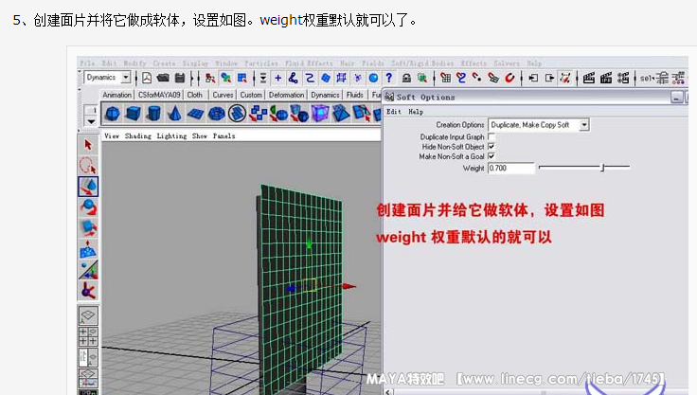Viewport: 697px width, 395px height.
Task: Create a polygon cube from shelf
Action: [x=133, y=114]
